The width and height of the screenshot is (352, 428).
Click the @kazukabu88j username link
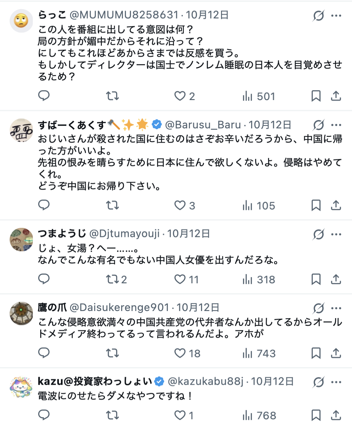pyautogui.click(x=205, y=381)
